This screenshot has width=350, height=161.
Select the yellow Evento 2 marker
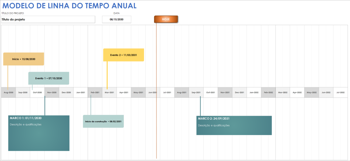point(124,55)
